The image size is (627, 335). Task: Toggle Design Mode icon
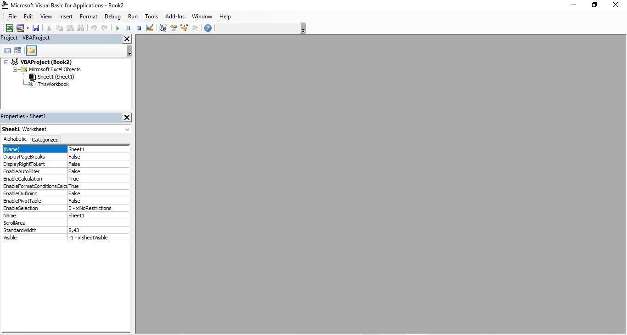click(150, 28)
